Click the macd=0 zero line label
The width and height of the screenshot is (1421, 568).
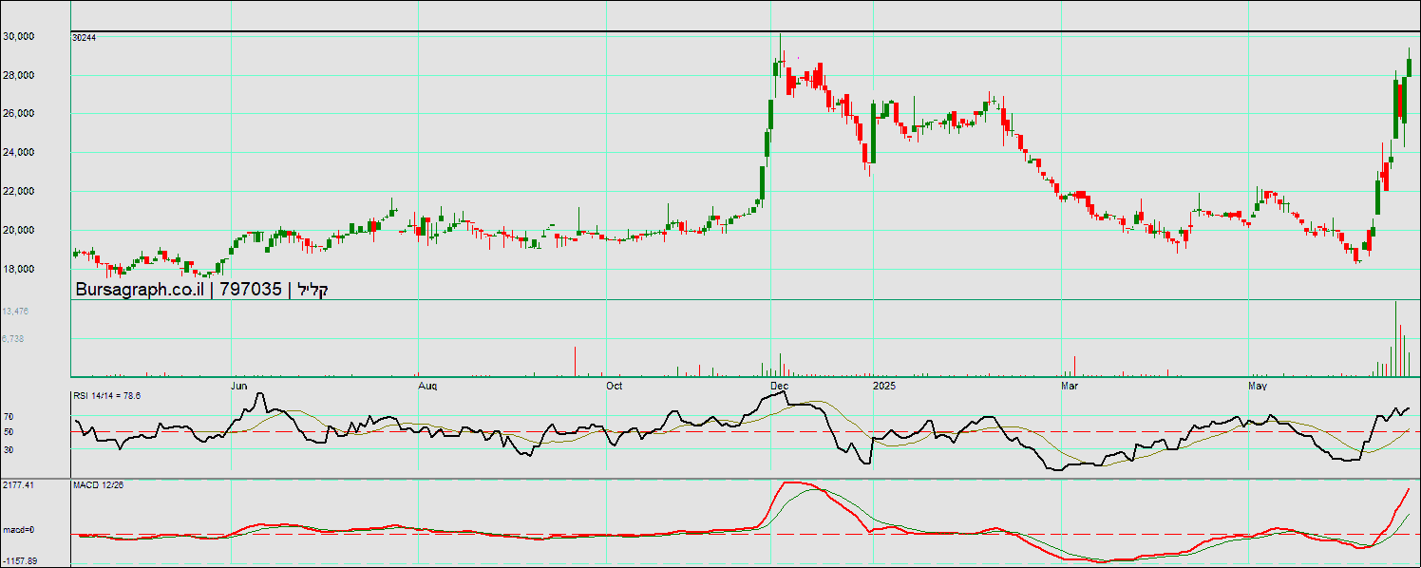18,529
